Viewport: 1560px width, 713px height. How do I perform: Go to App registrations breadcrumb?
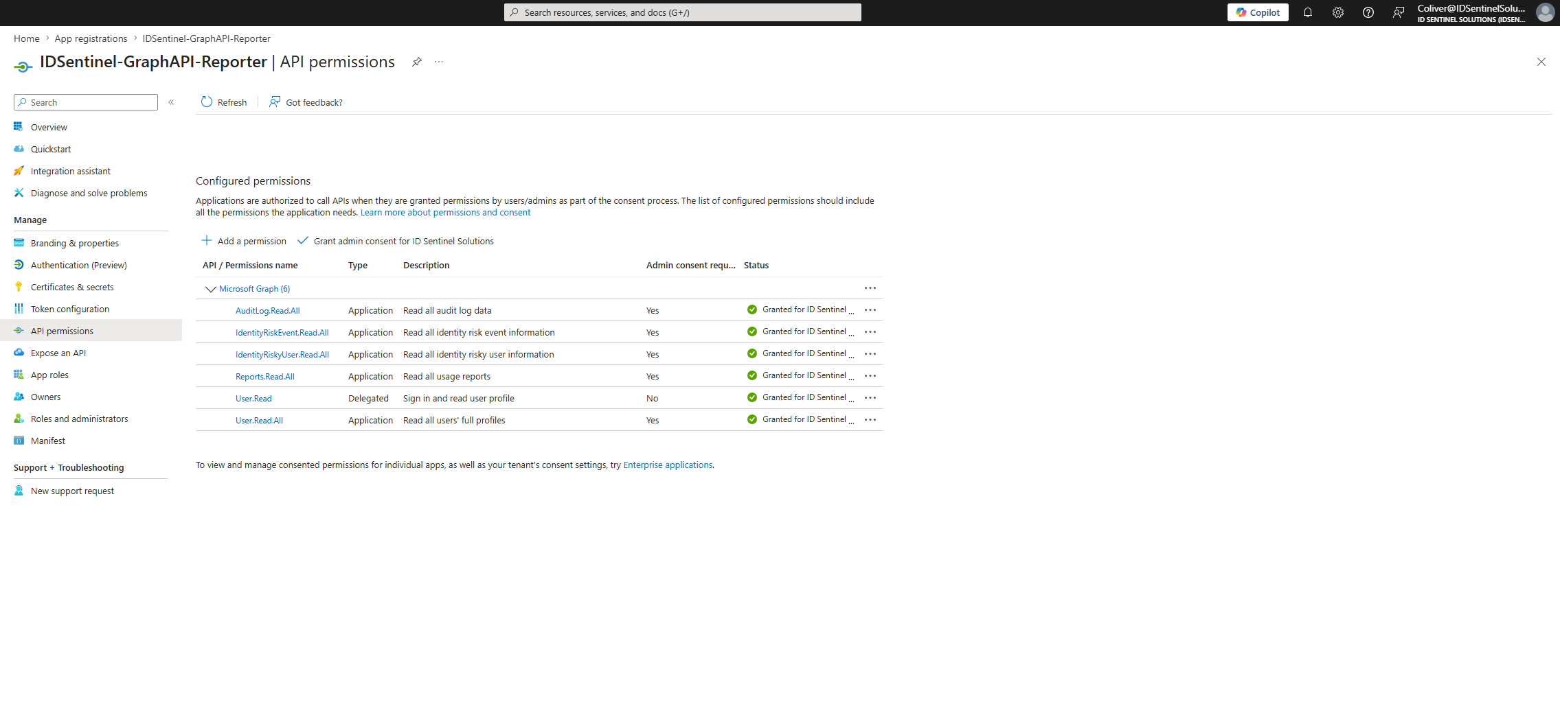pos(91,38)
